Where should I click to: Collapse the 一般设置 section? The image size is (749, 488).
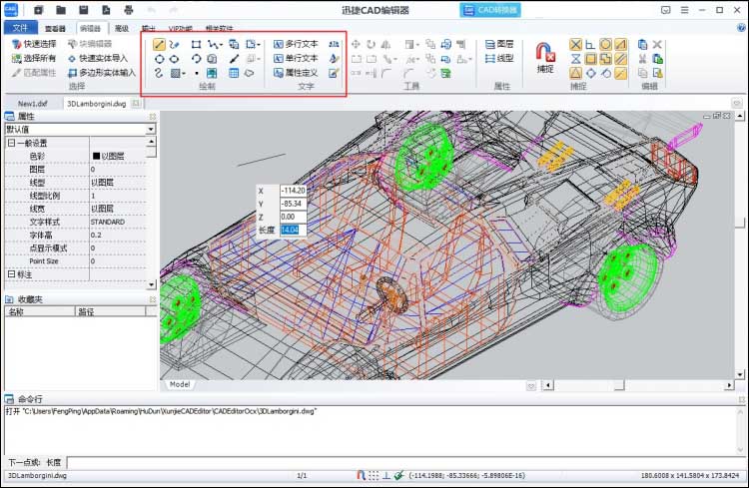11,143
